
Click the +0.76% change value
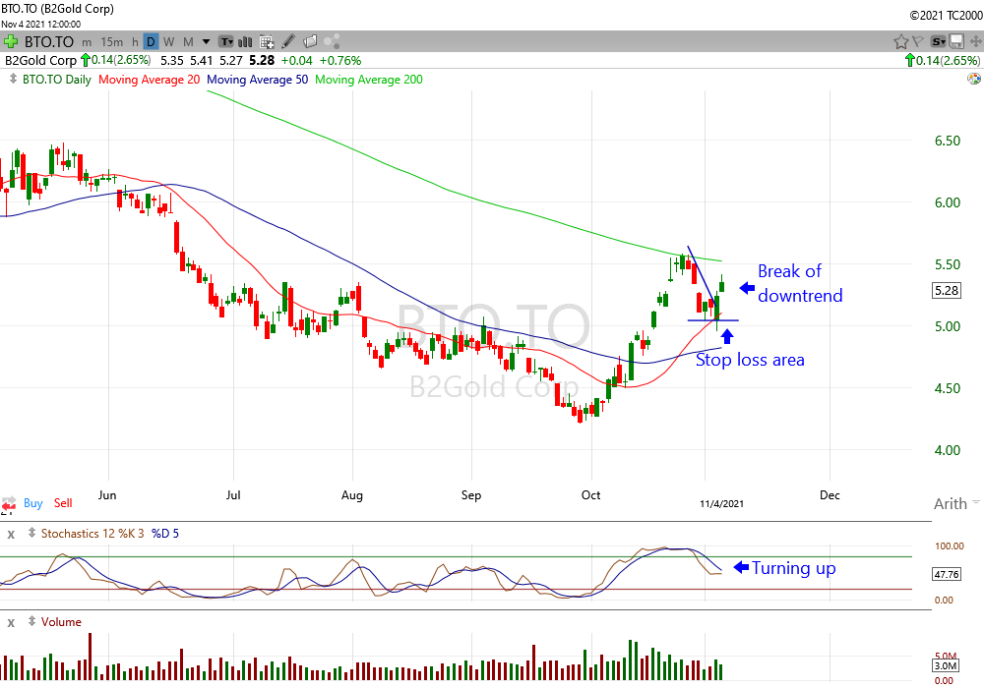pyautogui.click(x=340, y=61)
